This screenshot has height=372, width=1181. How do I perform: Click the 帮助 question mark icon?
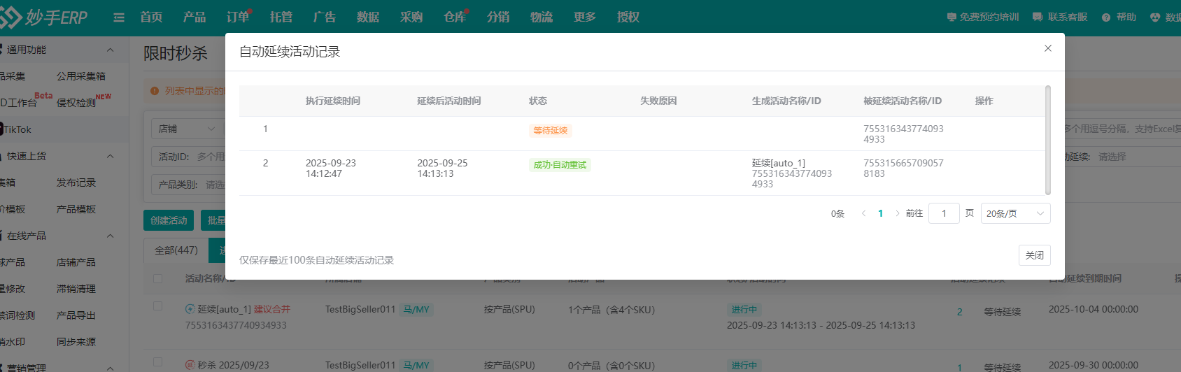(1106, 17)
